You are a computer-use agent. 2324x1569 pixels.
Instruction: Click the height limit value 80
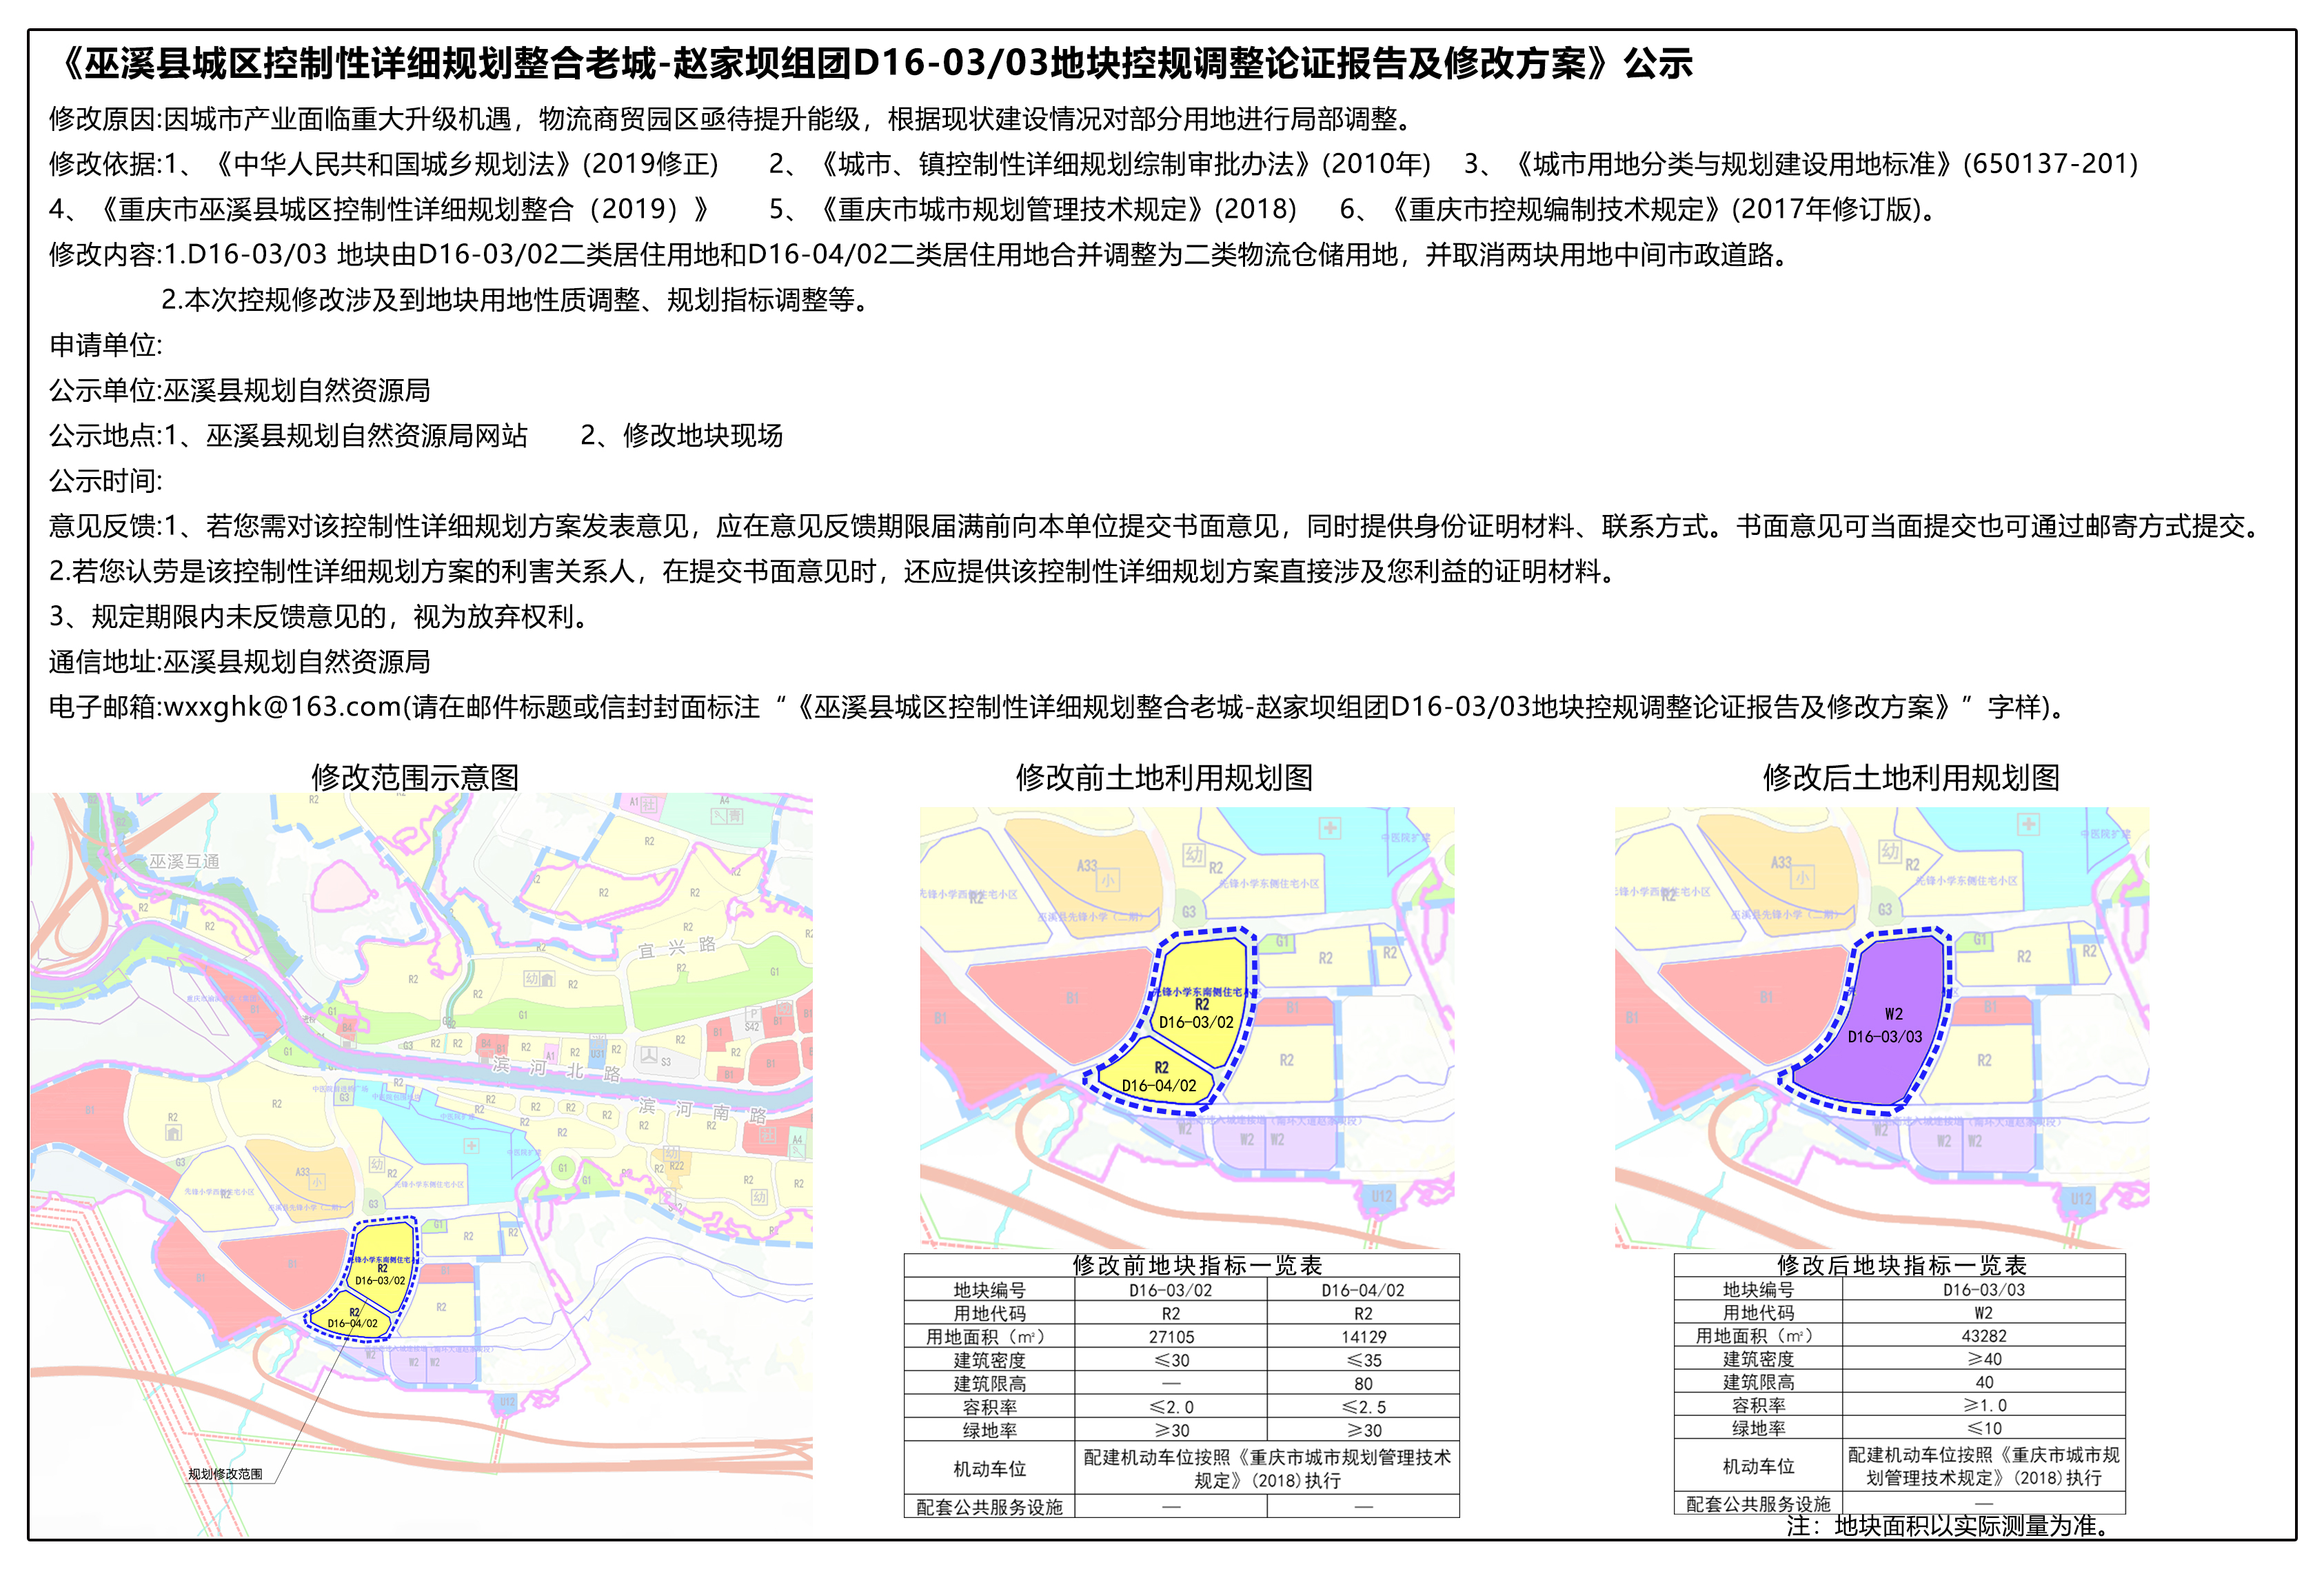click(1363, 1384)
